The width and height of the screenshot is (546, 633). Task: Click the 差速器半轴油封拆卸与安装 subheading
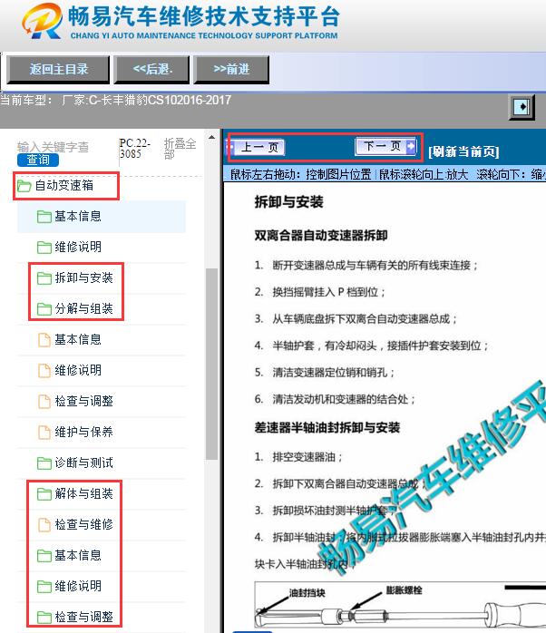pos(327,428)
